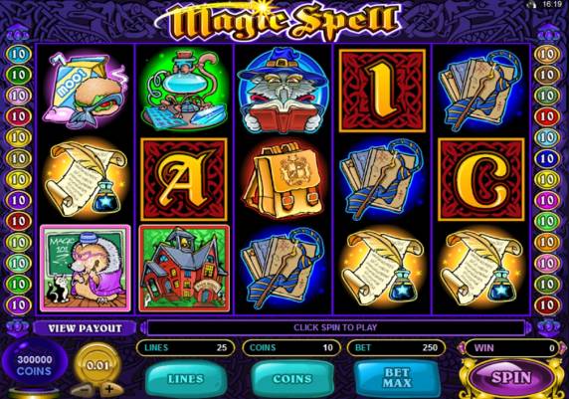Click the BET MAX button
This screenshot has width=569, height=399.
tap(397, 377)
